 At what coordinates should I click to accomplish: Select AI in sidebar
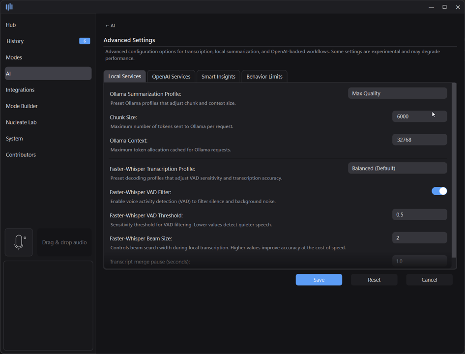click(x=48, y=73)
